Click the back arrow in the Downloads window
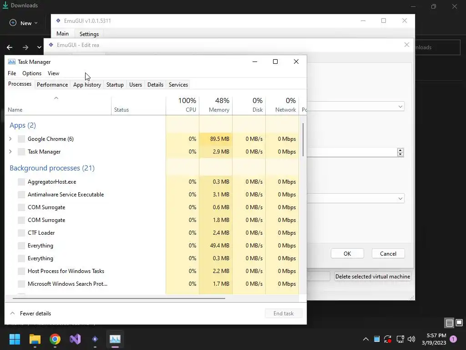Image resolution: width=466 pixels, height=350 pixels. click(x=10, y=47)
